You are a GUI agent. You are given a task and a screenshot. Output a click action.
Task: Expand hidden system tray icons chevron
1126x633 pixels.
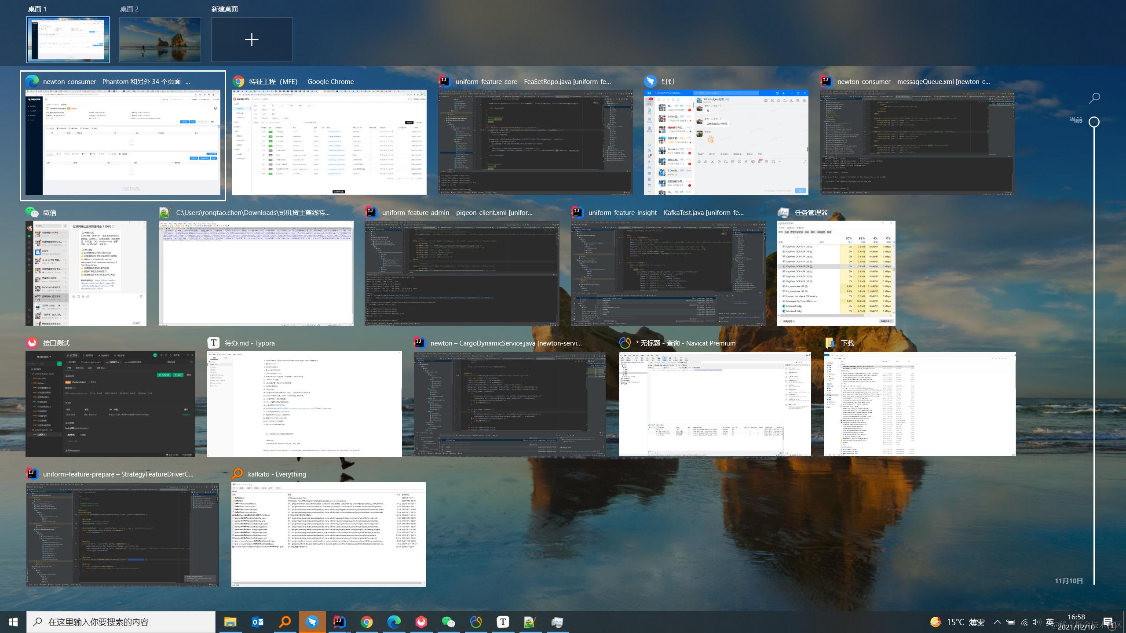point(998,622)
